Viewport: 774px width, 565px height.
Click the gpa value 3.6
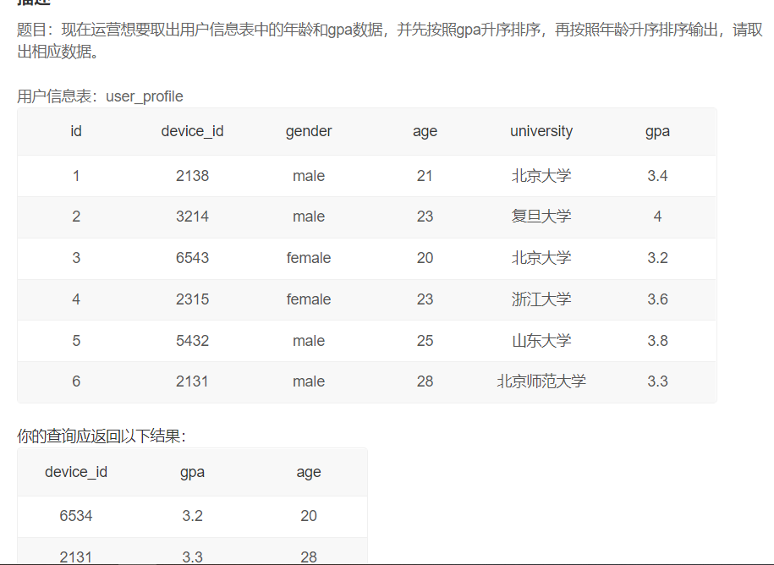(657, 299)
